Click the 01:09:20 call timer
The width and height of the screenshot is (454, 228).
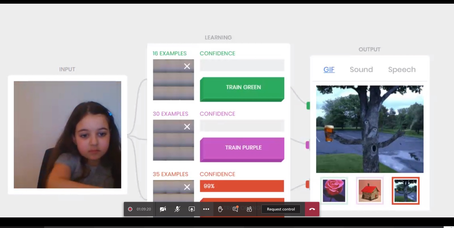click(x=144, y=209)
